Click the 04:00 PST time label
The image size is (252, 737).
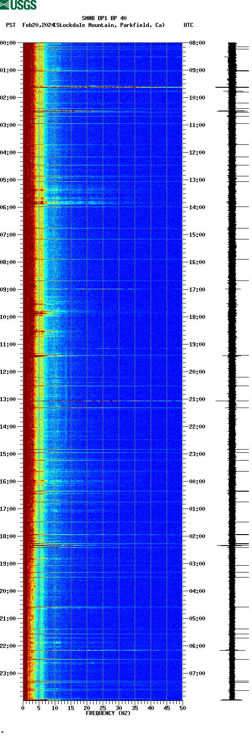click(8, 153)
